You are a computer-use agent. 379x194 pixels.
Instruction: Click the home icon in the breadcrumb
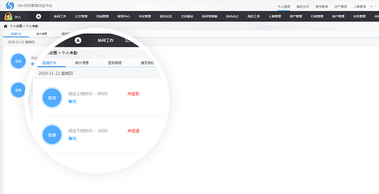click(5, 26)
